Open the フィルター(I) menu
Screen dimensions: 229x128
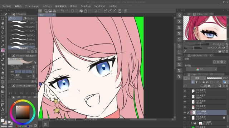click(86, 6)
